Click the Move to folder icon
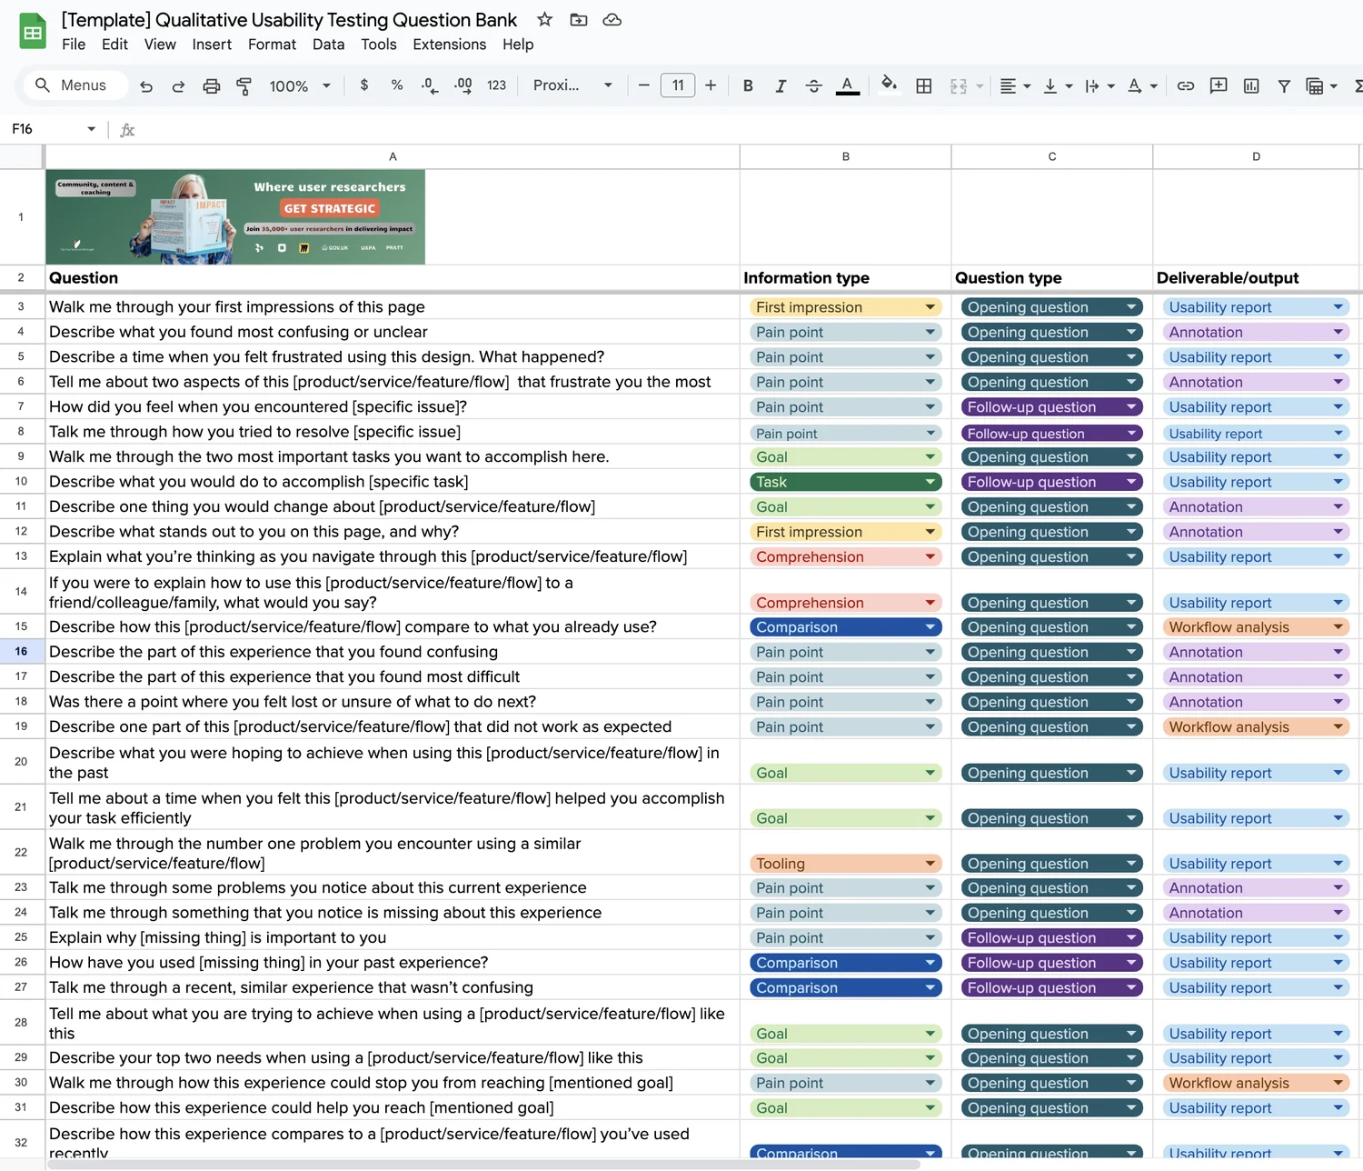The width and height of the screenshot is (1363, 1171). tap(579, 19)
